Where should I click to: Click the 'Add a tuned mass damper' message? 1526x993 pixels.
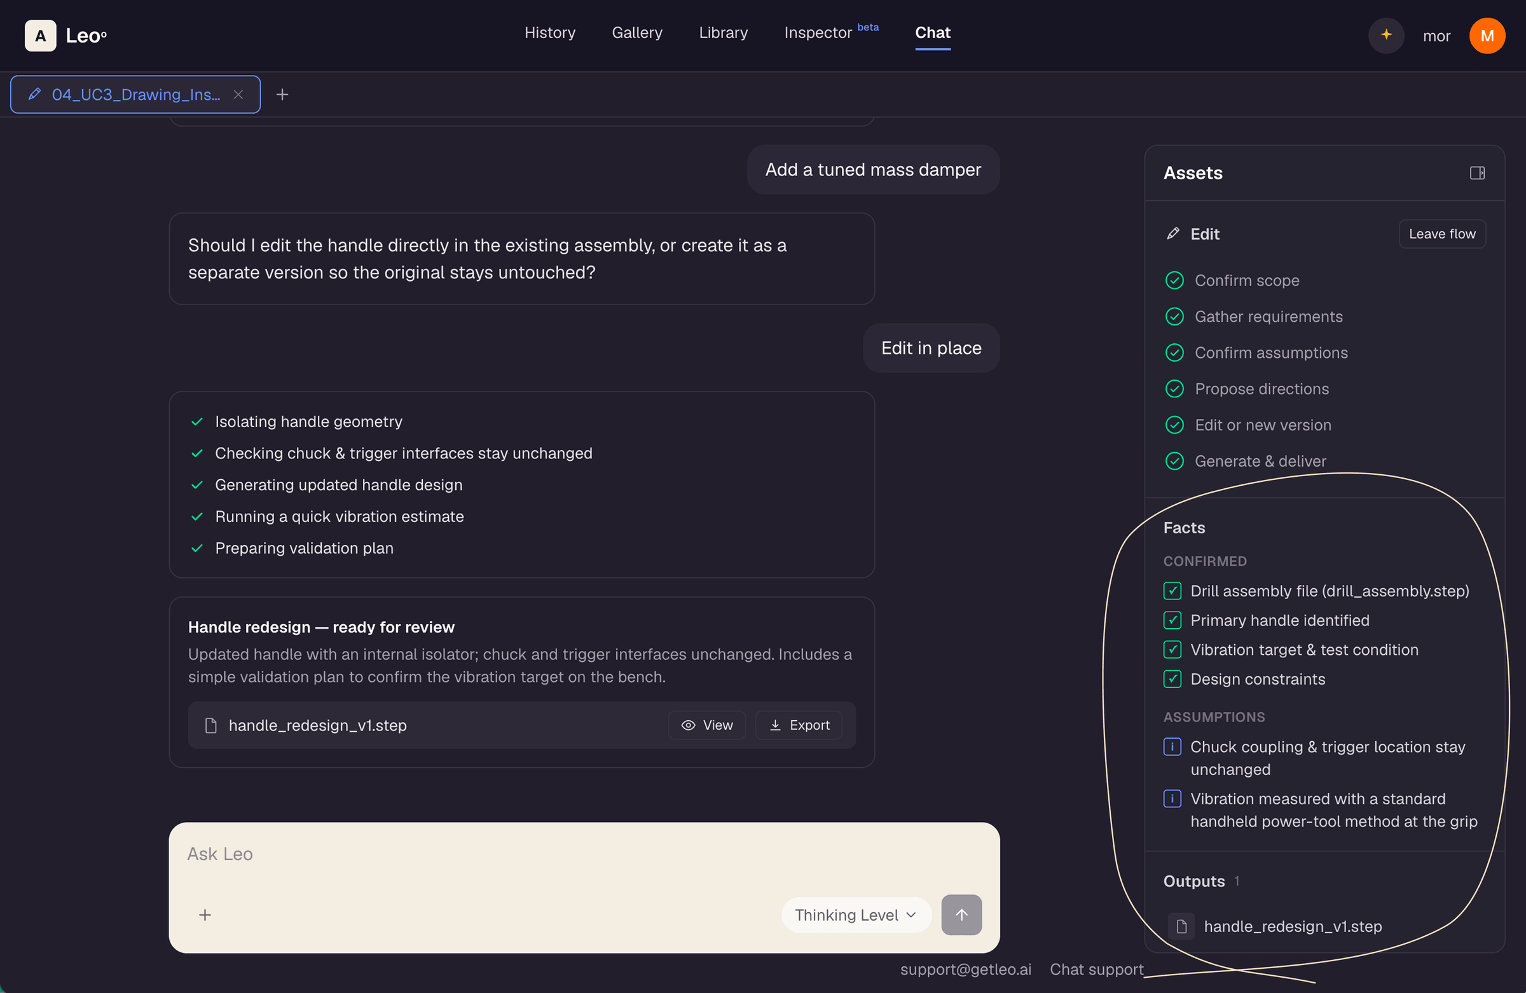(x=872, y=170)
